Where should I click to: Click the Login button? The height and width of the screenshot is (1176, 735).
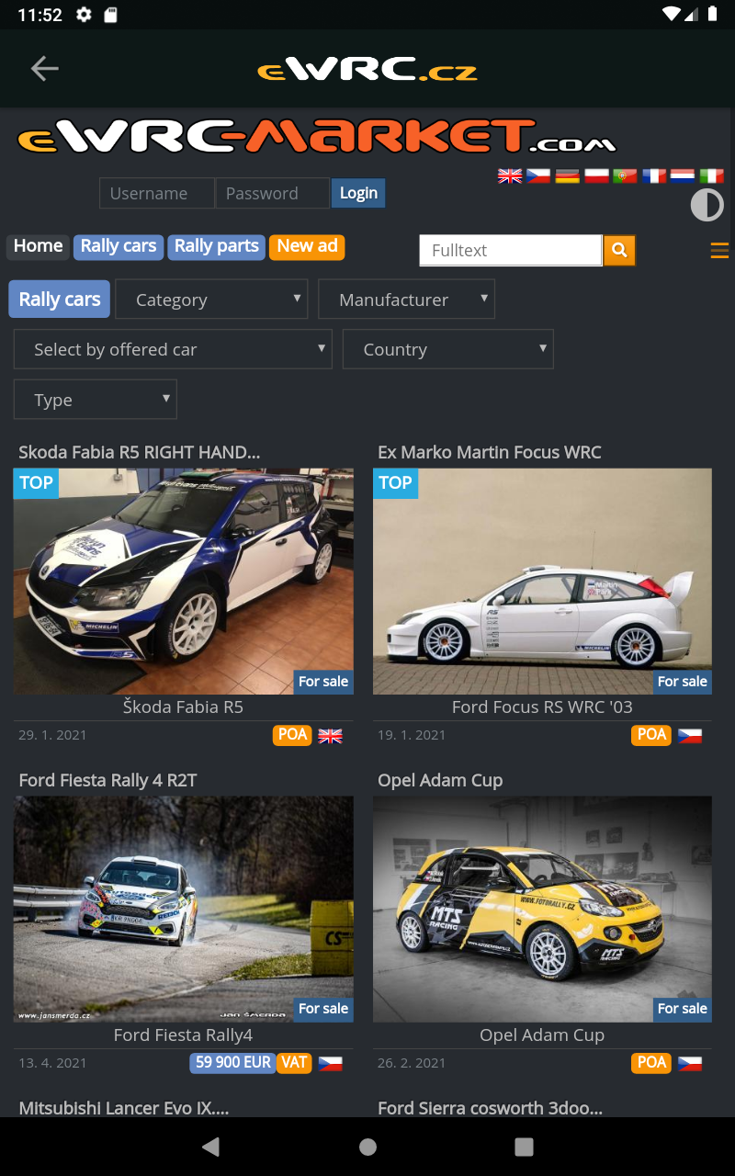pyautogui.click(x=358, y=193)
